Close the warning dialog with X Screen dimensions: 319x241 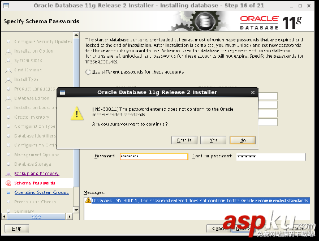(x=253, y=92)
